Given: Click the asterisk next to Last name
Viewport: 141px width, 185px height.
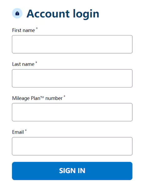Looking at the screenshot, I should tap(36, 62).
